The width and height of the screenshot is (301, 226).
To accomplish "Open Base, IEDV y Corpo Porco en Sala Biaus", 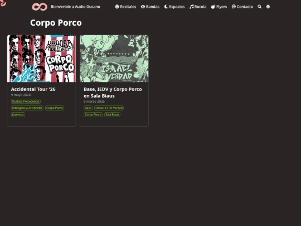I will [113, 93].
